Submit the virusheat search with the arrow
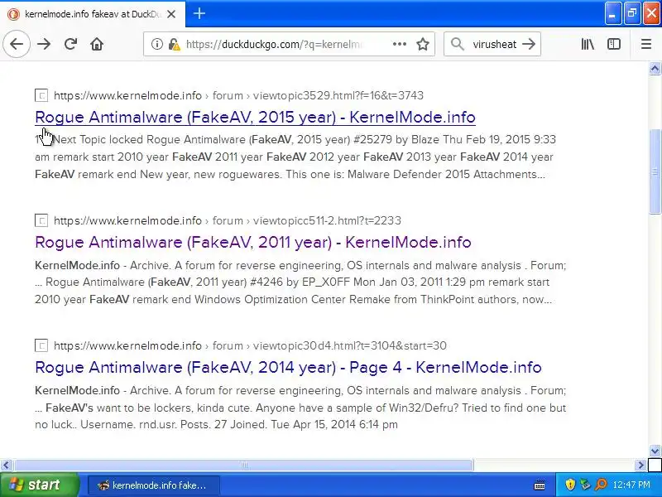 (529, 44)
